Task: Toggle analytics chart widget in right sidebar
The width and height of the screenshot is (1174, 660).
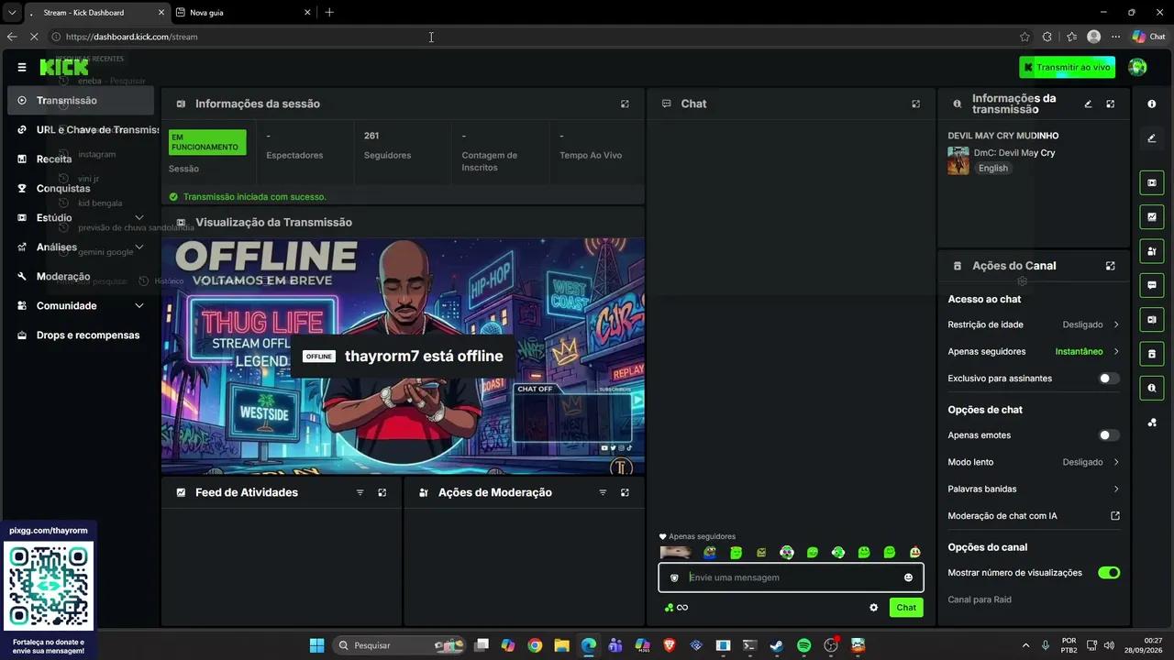Action: coord(1152,217)
